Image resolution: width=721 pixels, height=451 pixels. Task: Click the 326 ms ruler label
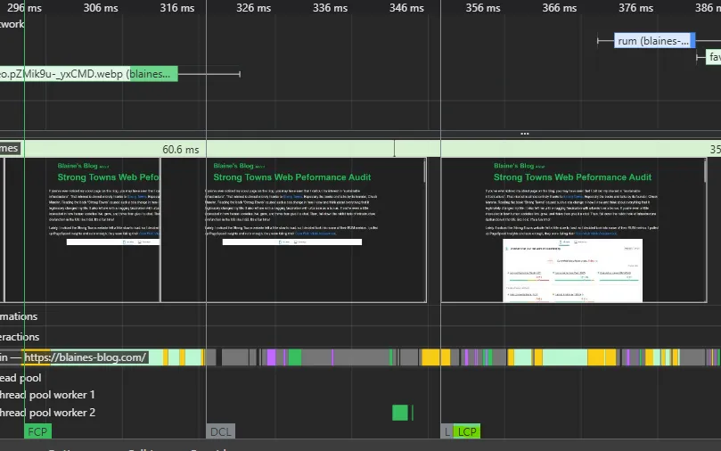(x=253, y=8)
